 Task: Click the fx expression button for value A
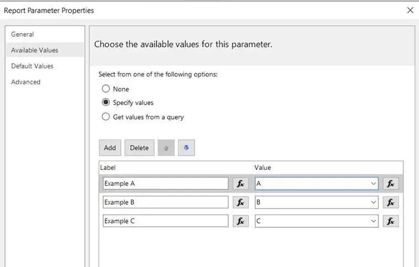tap(390, 184)
